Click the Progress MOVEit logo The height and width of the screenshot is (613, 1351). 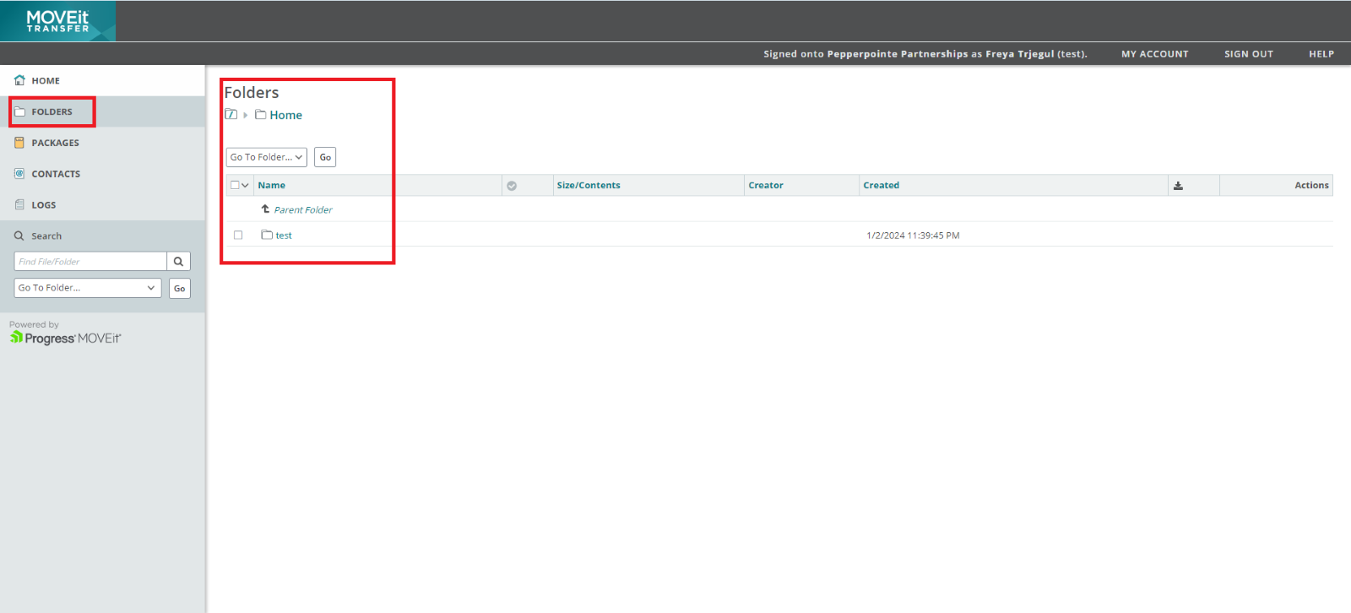tap(66, 338)
